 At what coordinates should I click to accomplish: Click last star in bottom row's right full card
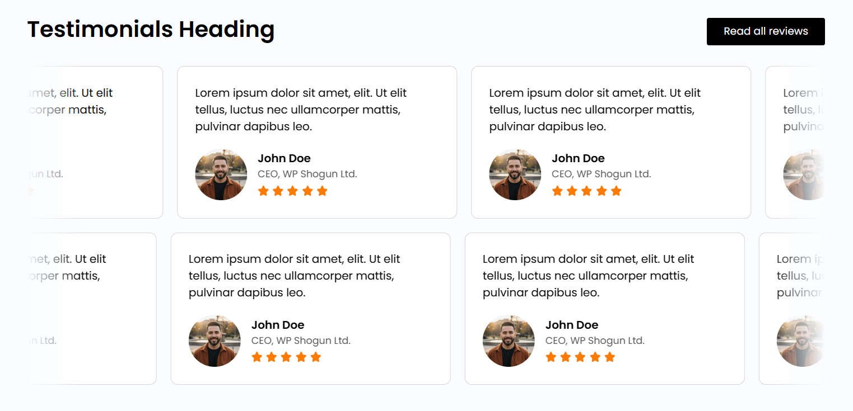[610, 357]
